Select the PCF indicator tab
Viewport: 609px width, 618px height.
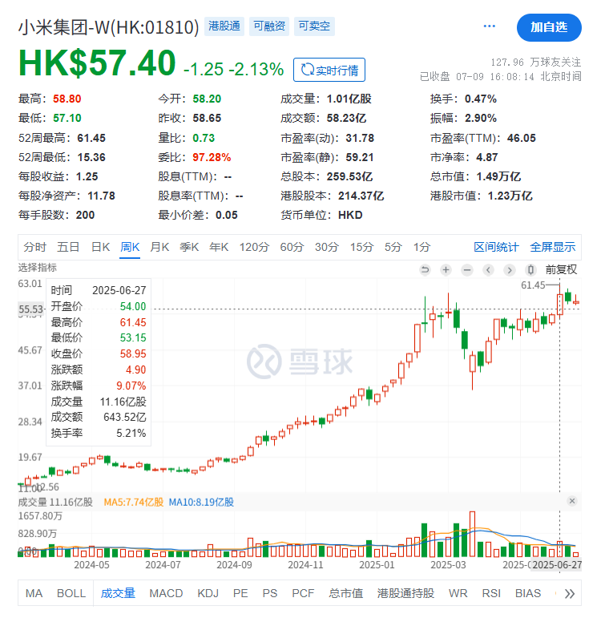(303, 594)
